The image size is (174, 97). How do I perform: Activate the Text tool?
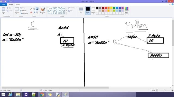coord(37,9)
